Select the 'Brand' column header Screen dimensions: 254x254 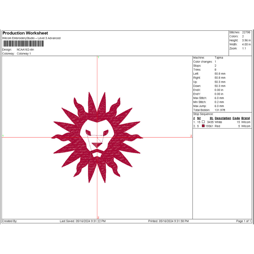245,118
